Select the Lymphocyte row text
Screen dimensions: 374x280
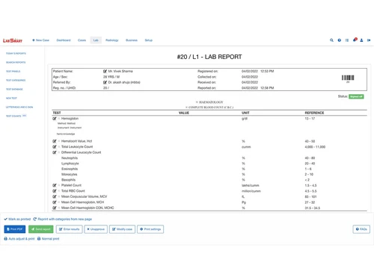[70, 164]
